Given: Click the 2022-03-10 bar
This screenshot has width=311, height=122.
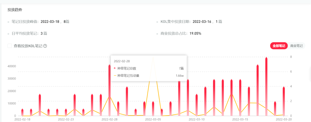Looking at the screenshot, I should pos(197,105).
